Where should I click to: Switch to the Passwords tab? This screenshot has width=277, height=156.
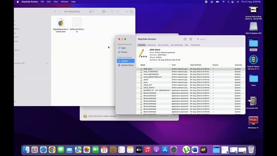click(151, 45)
